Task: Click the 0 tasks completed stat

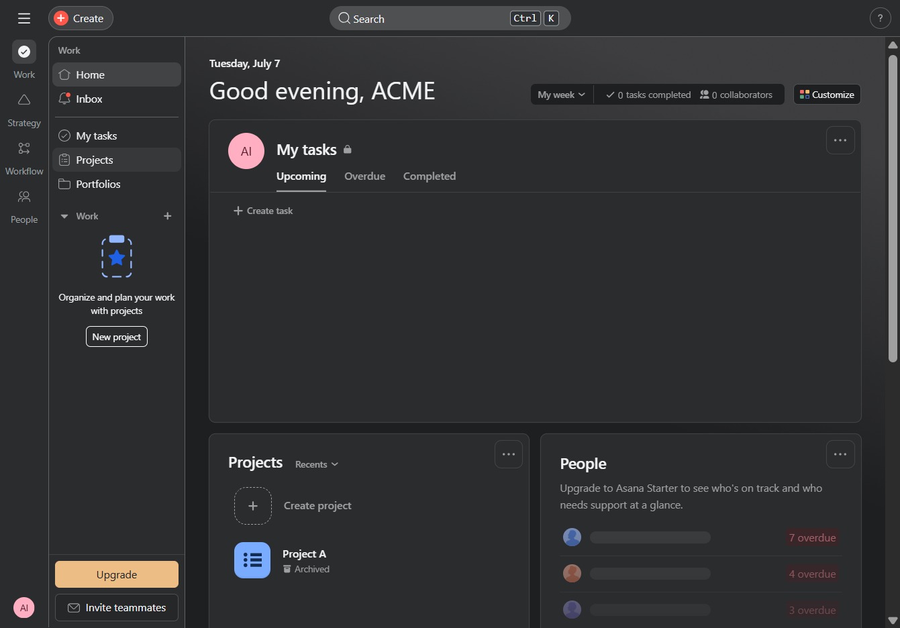Action: click(648, 95)
